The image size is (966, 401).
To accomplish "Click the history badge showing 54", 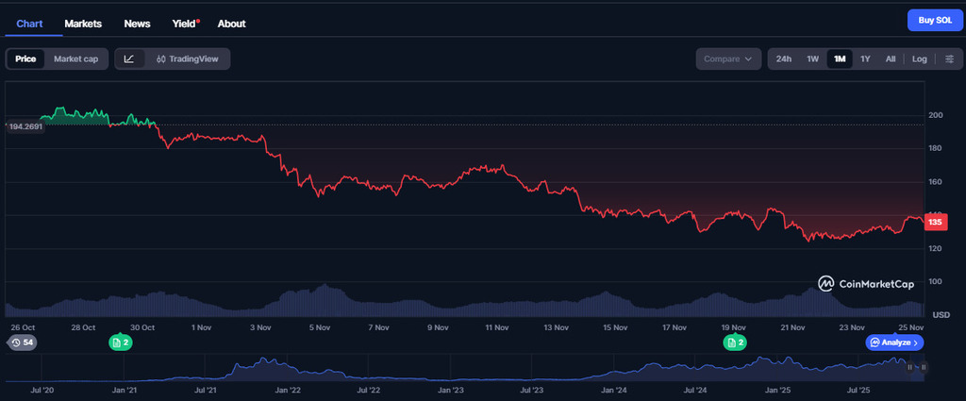I will [23, 343].
